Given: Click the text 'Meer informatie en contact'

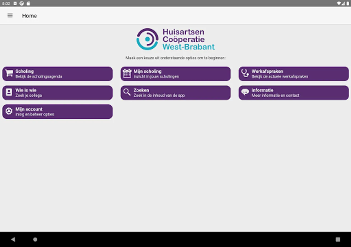Looking at the screenshot, I should click(275, 96).
